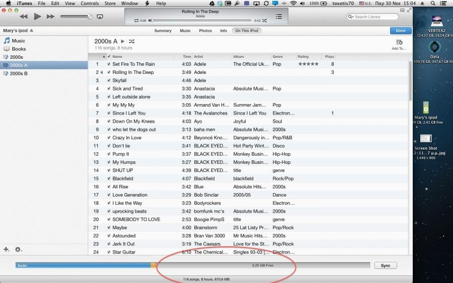Image resolution: width=453 pixels, height=283 pixels.
Task: Open the Up Next list icon
Action: (279, 17)
